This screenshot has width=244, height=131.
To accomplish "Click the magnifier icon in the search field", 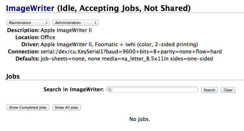I will 110,90.
